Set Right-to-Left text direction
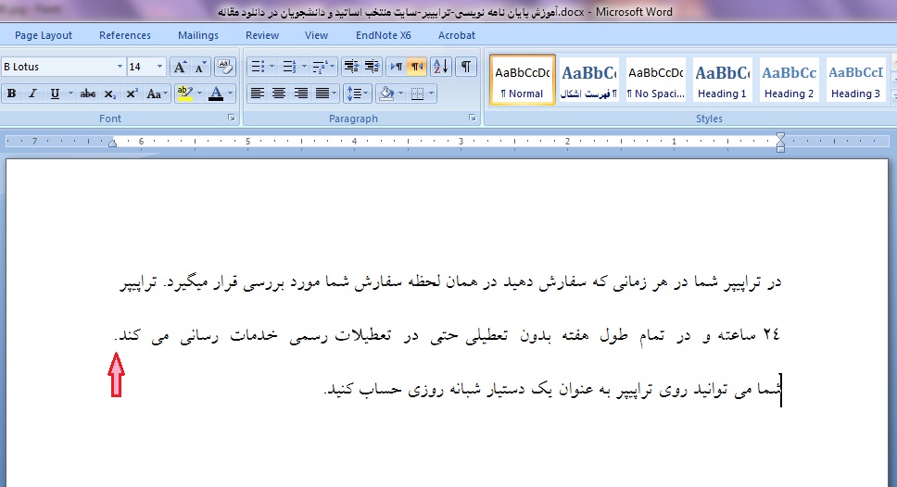 click(417, 67)
